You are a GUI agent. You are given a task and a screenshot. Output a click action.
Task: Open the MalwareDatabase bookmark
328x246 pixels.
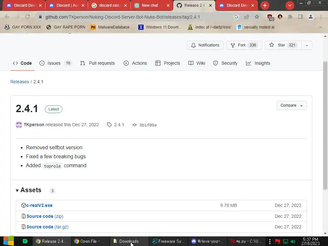(x=112, y=27)
